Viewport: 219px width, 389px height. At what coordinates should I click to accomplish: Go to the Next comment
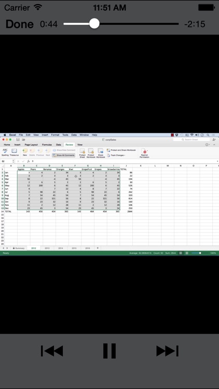(x=48, y=152)
